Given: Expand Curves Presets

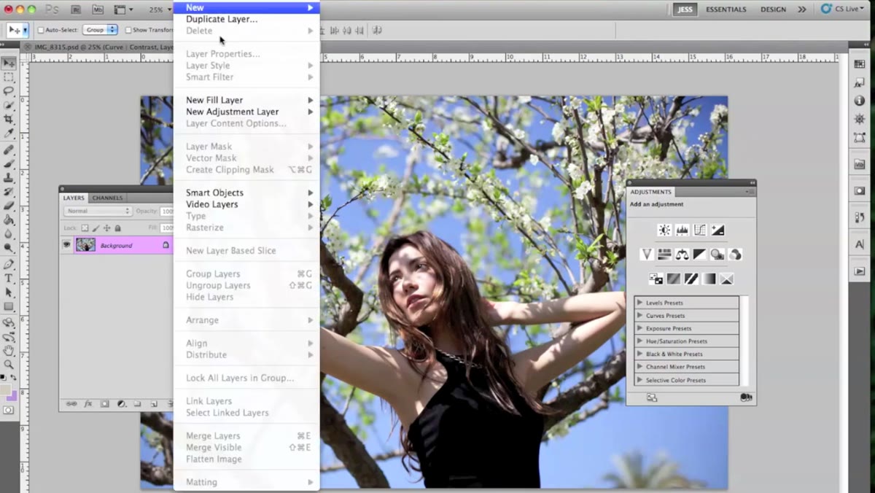Looking at the screenshot, I should click(639, 316).
